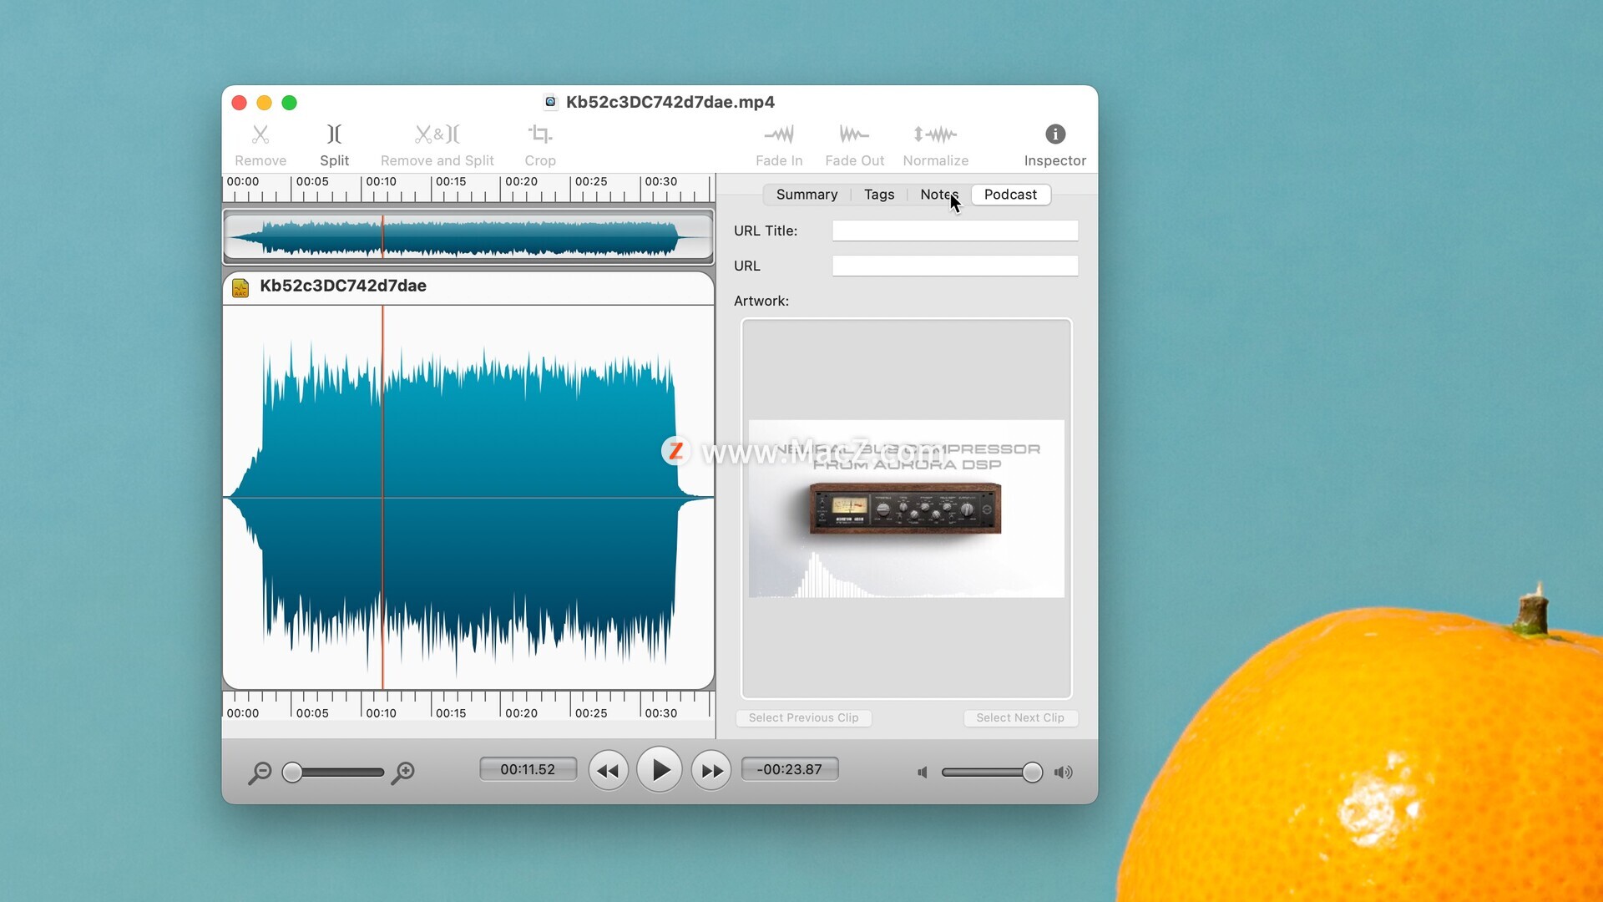
Task: Click 00:20 on the top ruler
Action: point(521,182)
